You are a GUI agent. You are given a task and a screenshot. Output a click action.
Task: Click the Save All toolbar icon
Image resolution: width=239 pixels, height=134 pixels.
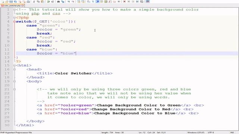coord(15,1)
